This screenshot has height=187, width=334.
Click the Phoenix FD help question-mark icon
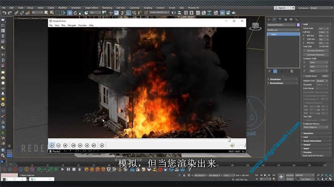coord(189,169)
